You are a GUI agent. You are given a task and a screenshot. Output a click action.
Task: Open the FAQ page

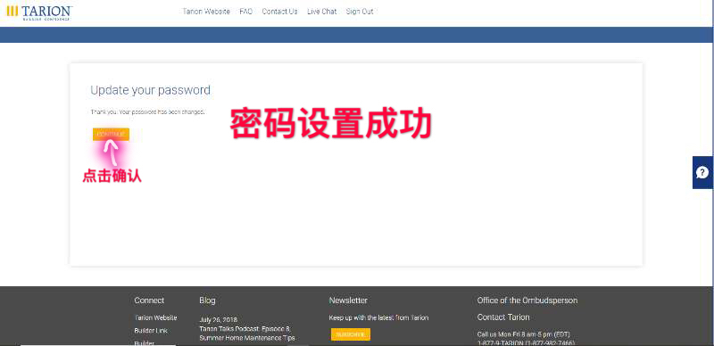246,12
